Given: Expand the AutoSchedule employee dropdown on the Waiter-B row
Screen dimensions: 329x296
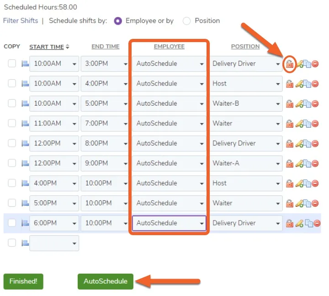Looking at the screenshot, I should click(x=169, y=103).
